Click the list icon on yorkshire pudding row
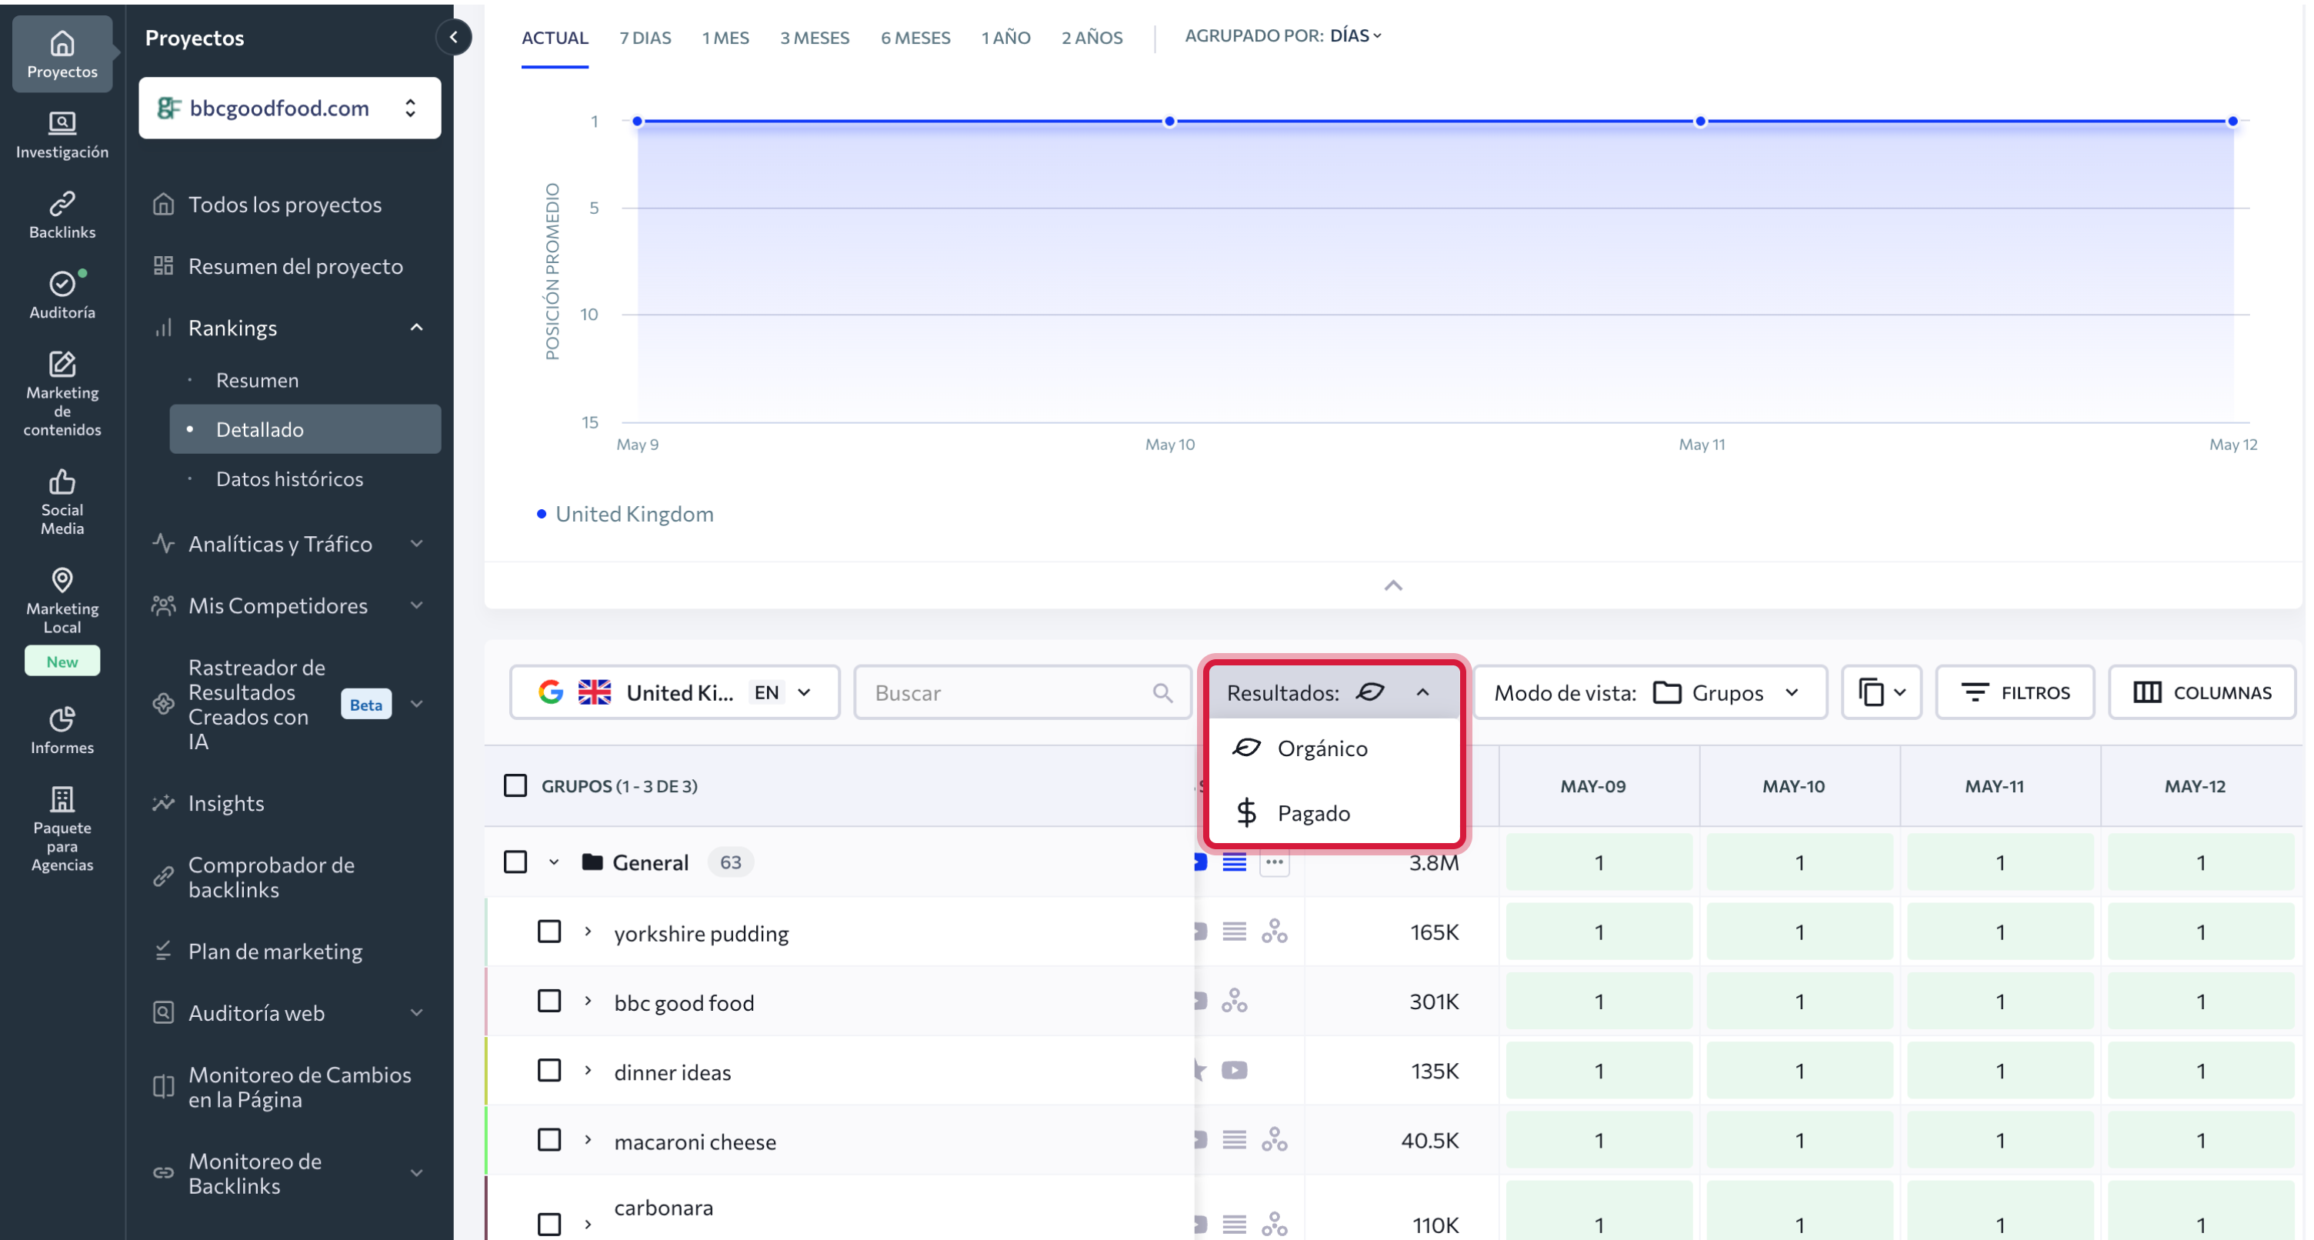Viewport: 2314px width, 1240px height. (x=1234, y=931)
